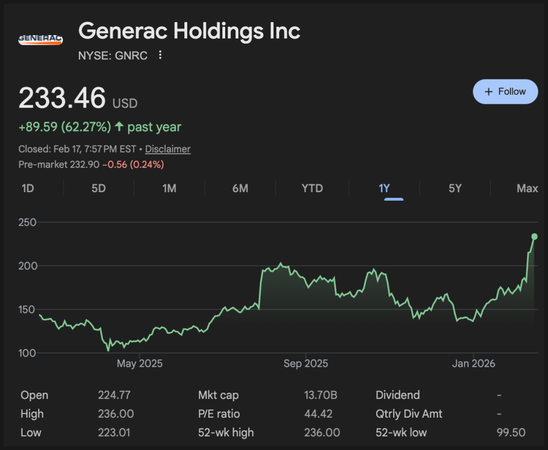The width and height of the screenshot is (548, 450).
Task: Click the 233.46 USD price figure
Action: [x=62, y=98]
